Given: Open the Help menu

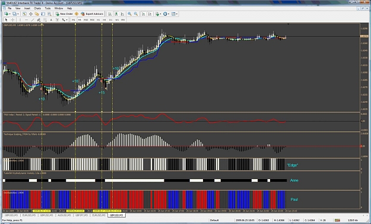Looking at the screenshot, I should [69, 8].
